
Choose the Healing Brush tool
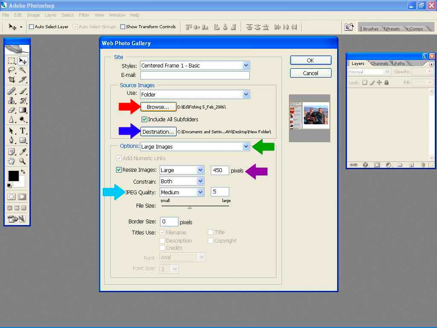click(x=12, y=91)
